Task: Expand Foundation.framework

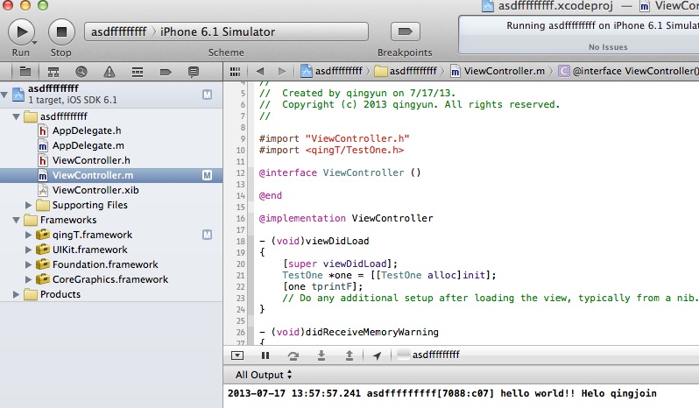Action: click(28, 264)
